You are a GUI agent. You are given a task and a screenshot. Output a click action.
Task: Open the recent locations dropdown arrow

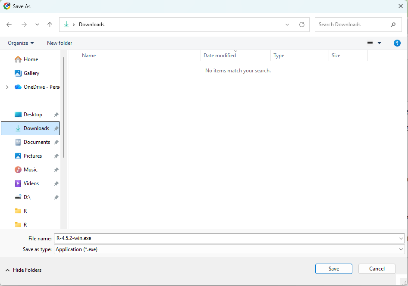(x=37, y=25)
